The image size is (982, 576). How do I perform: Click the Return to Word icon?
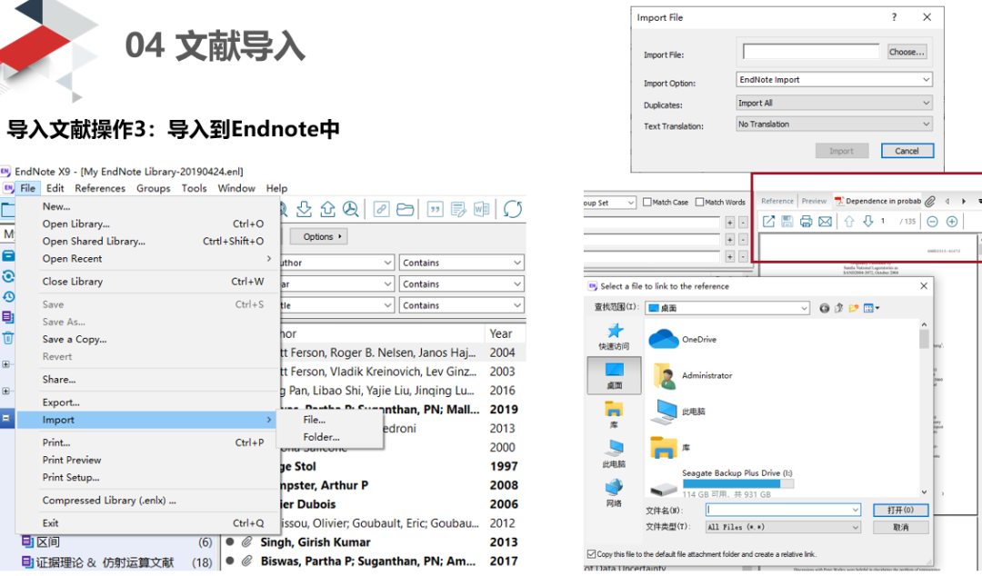(482, 209)
